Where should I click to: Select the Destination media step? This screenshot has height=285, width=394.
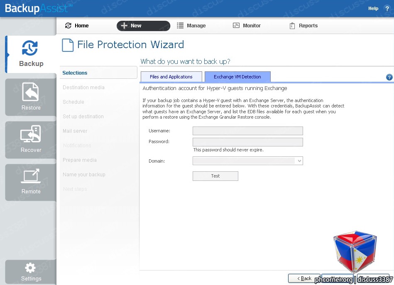coord(83,88)
